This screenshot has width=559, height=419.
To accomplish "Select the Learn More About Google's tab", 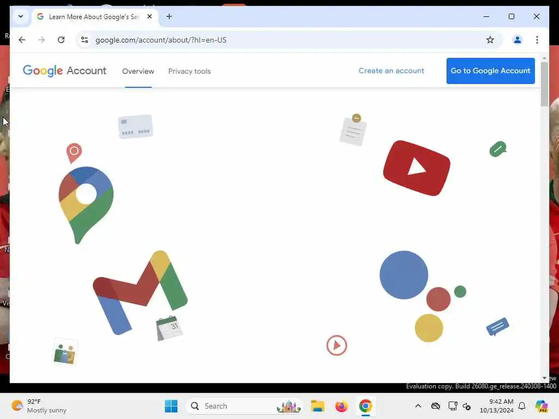I will click(94, 17).
